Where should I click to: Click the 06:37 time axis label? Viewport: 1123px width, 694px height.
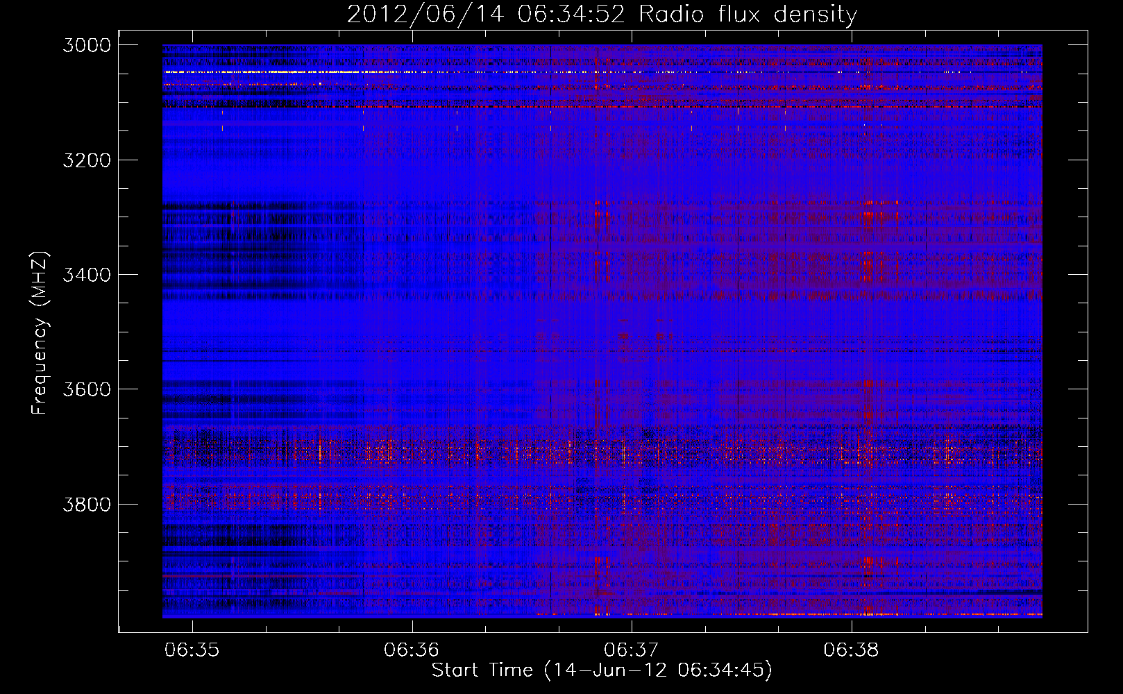pos(631,650)
